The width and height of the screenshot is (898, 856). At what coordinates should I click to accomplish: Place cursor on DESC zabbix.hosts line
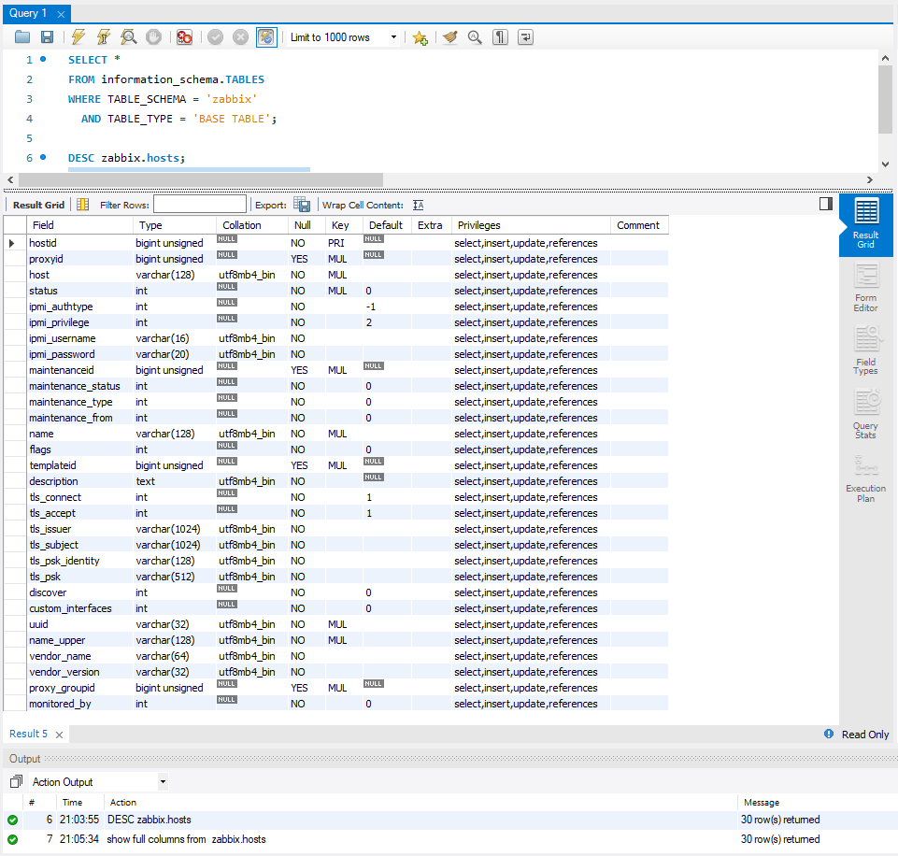coord(126,157)
